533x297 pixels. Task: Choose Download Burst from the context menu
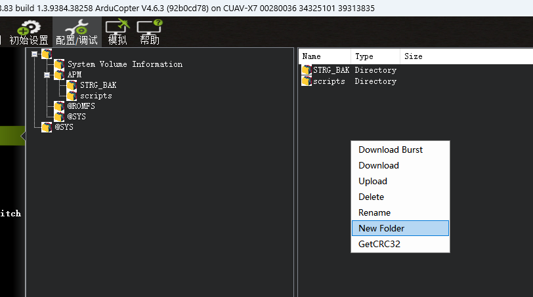[391, 149]
